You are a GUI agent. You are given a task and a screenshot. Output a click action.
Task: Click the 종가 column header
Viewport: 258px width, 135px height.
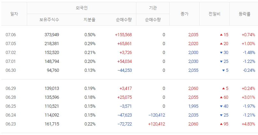pyautogui.click(x=185, y=14)
